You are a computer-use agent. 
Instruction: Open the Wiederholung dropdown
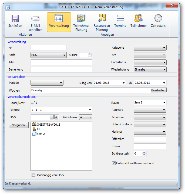click(x=164, y=69)
